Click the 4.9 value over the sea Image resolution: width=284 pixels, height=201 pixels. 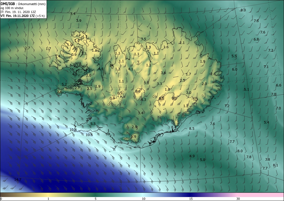pyautogui.click(x=192, y=156)
